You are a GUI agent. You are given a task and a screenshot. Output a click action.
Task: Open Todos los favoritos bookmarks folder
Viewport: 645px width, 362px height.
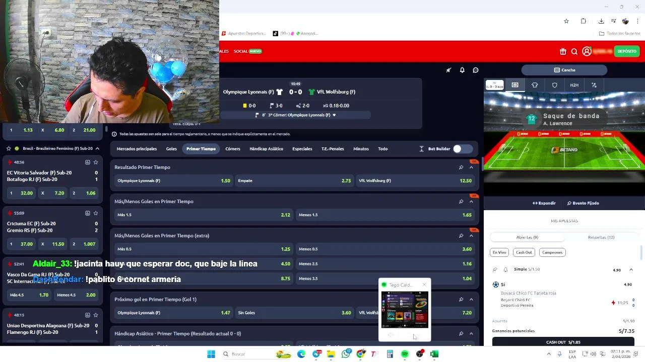point(619,34)
